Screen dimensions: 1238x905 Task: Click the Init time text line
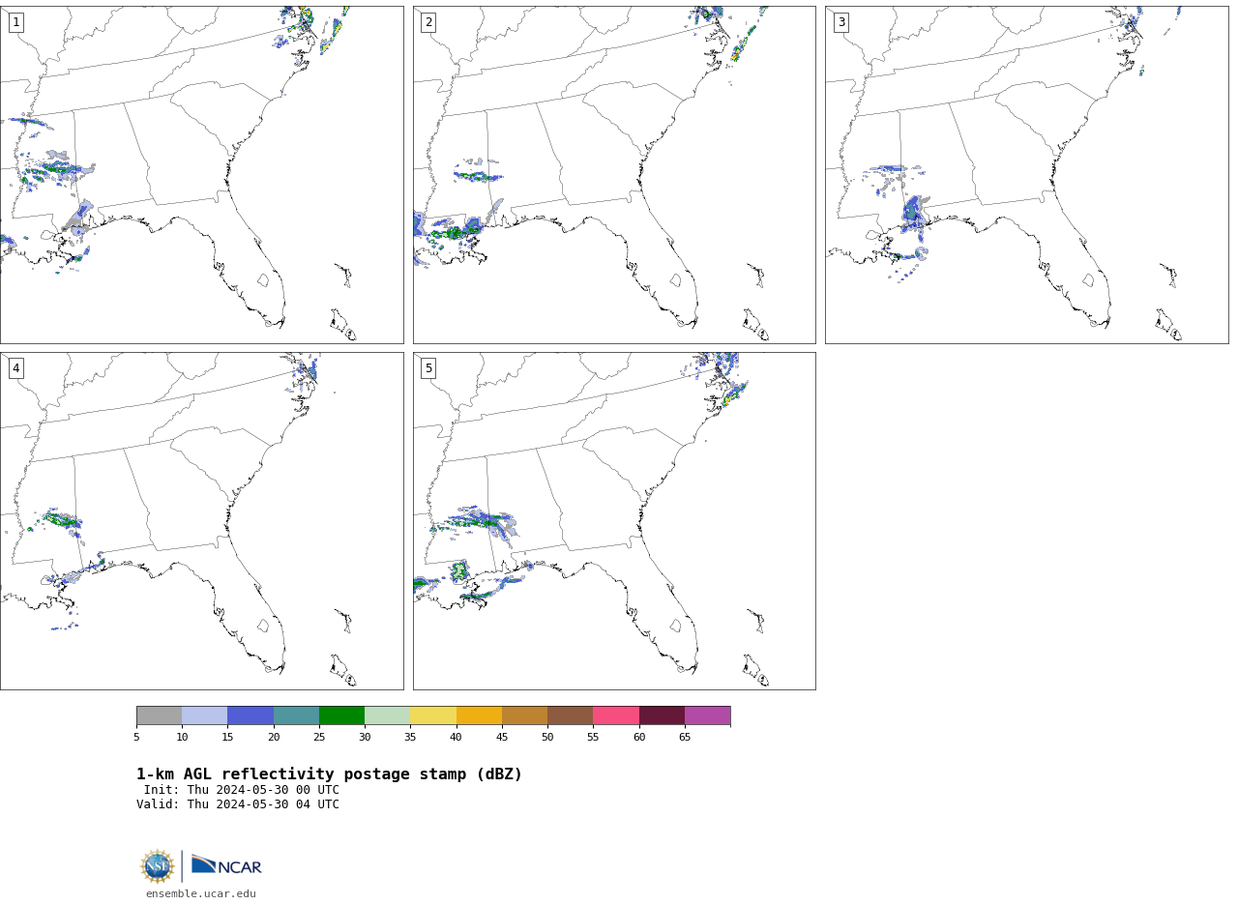pyautogui.click(x=242, y=790)
